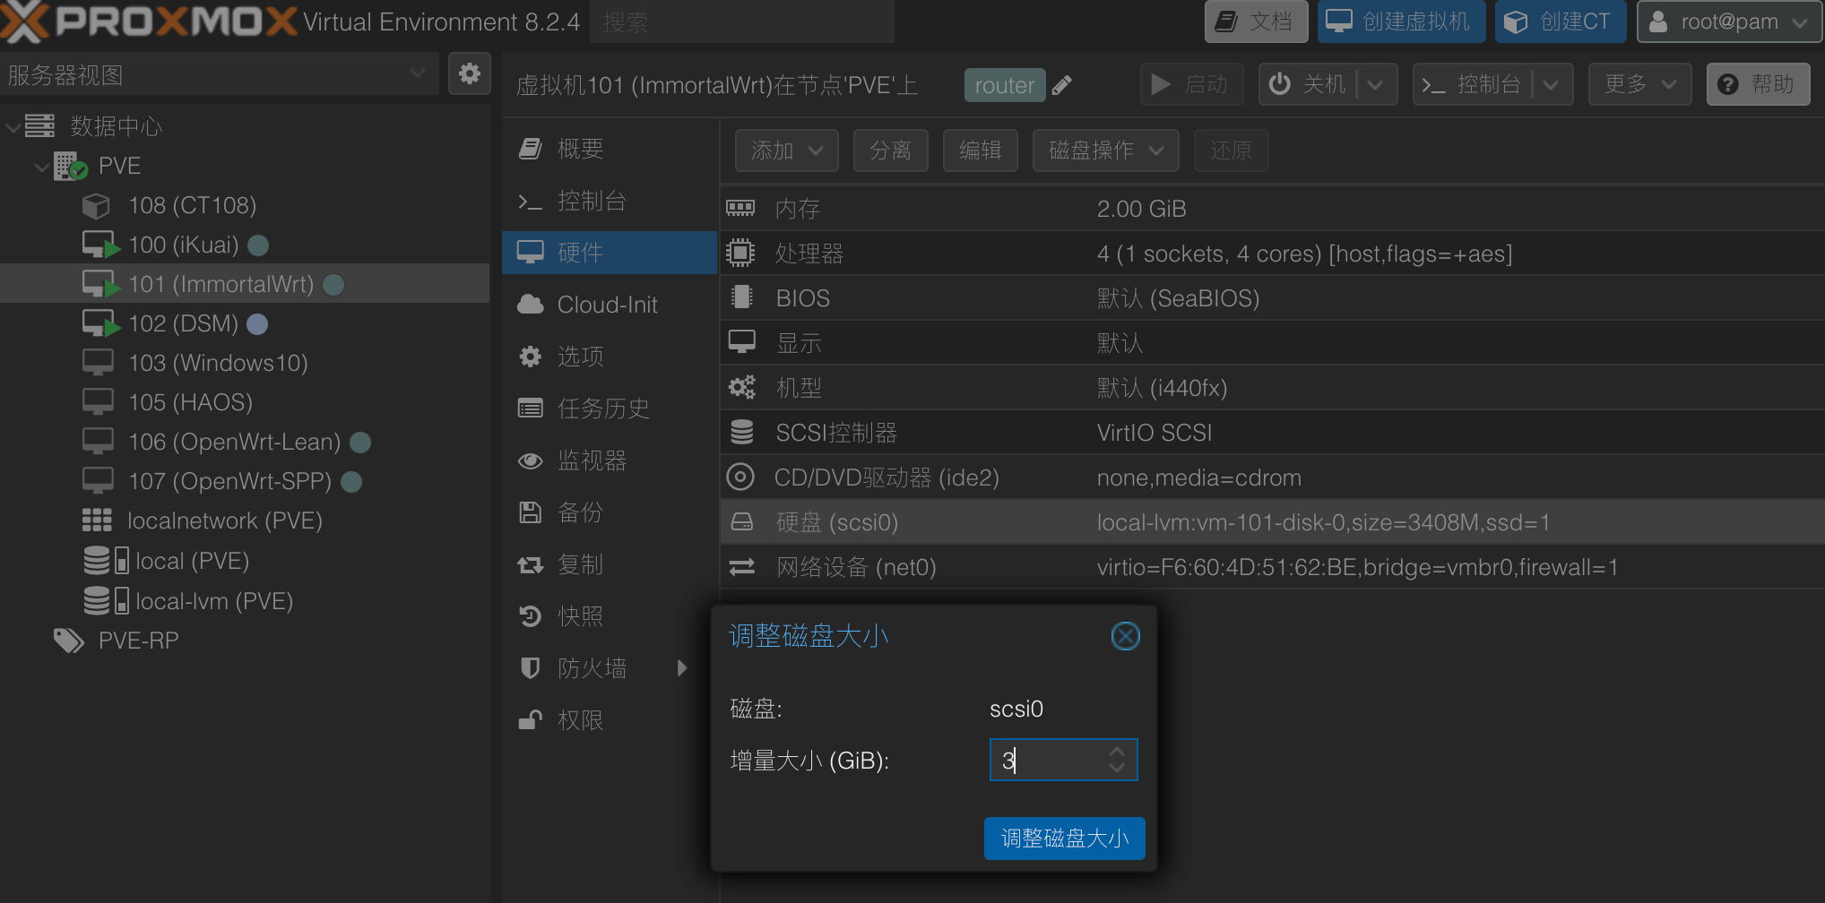The height and width of the screenshot is (903, 1825).
Task: Collapse the PVE node arrow
Action: 40,167
